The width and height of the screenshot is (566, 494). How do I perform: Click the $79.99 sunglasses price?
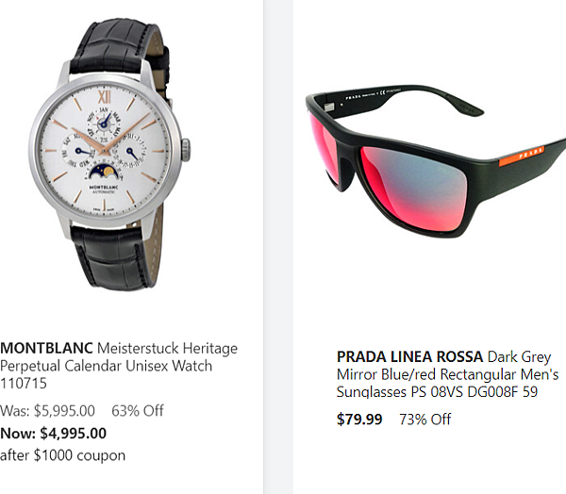[359, 420]
